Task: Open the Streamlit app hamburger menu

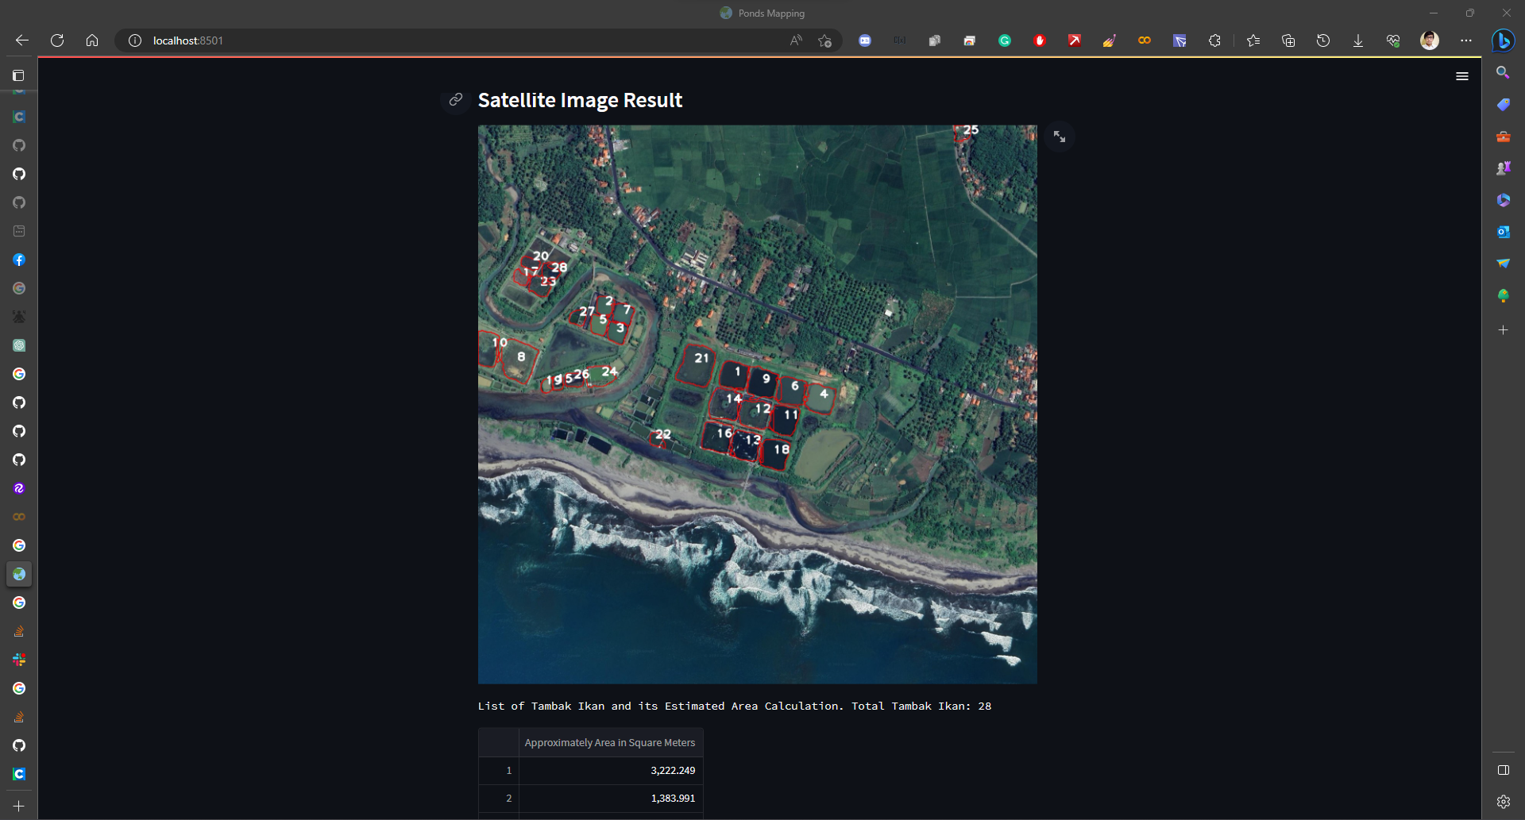Action: pyautogui.click(x=1462, y=76)
